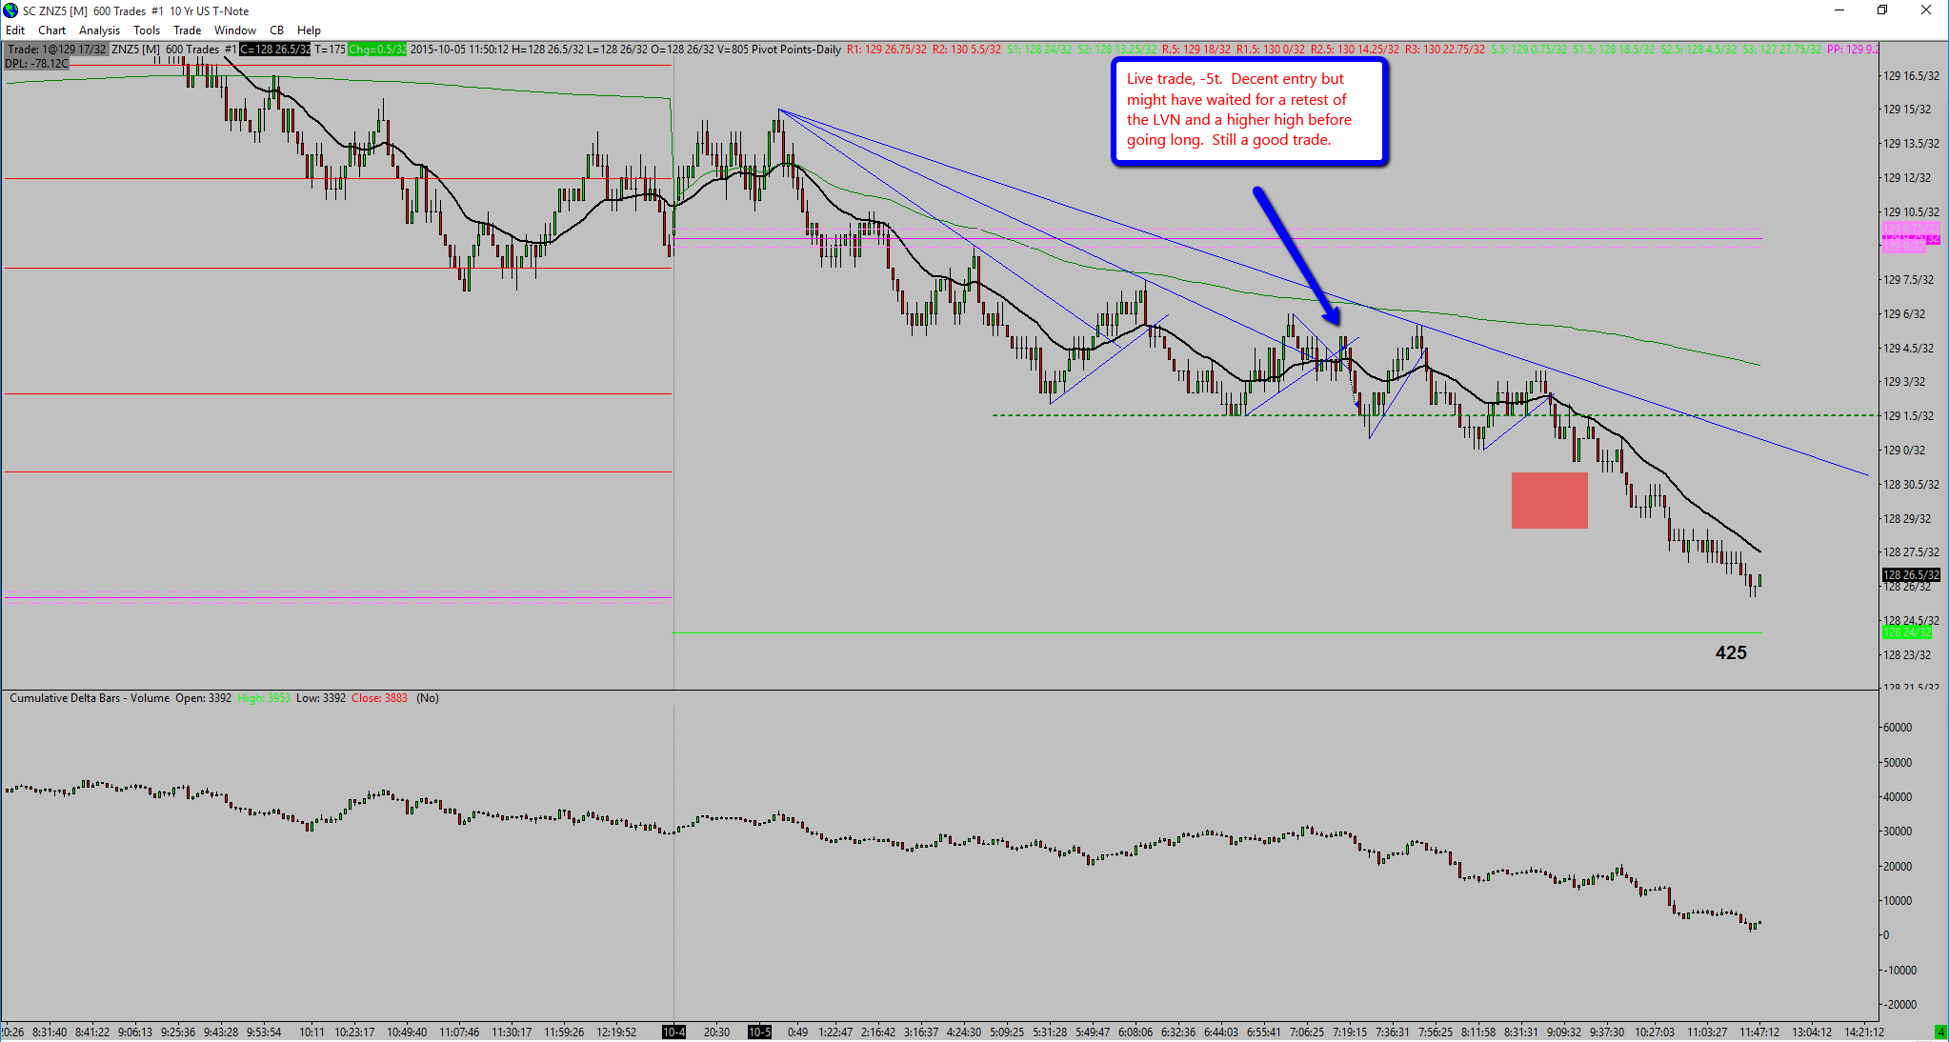Click the 'Cumulative Delta Bars - Volume' study label
Screen dimensions: 1949x1042
click(x=90, y=698)
